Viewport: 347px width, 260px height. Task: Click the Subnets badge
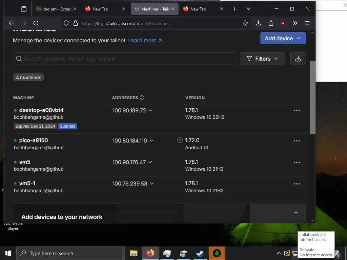point(67,126)
